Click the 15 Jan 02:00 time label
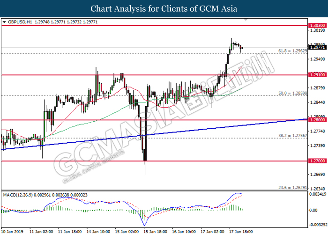This screenshot has height=234, width=328. pos(127,232)
